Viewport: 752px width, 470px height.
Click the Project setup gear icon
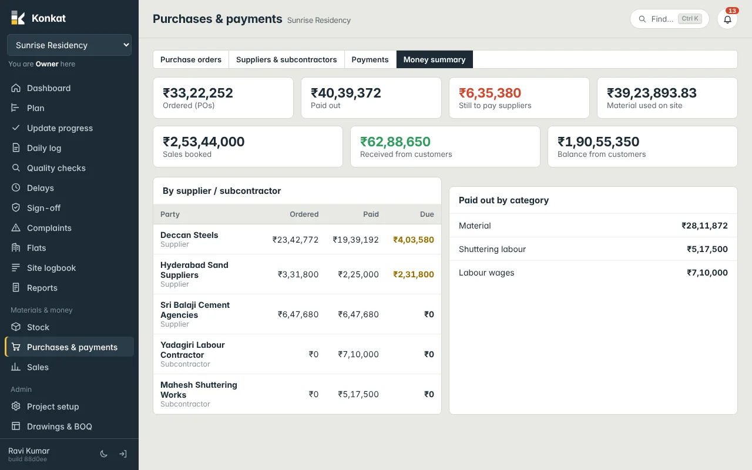click(x=16, y=407)
